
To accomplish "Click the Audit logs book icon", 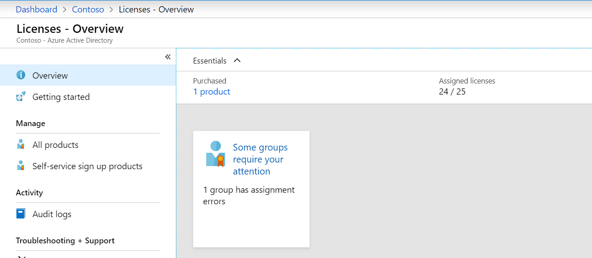I will coord(21,214).
